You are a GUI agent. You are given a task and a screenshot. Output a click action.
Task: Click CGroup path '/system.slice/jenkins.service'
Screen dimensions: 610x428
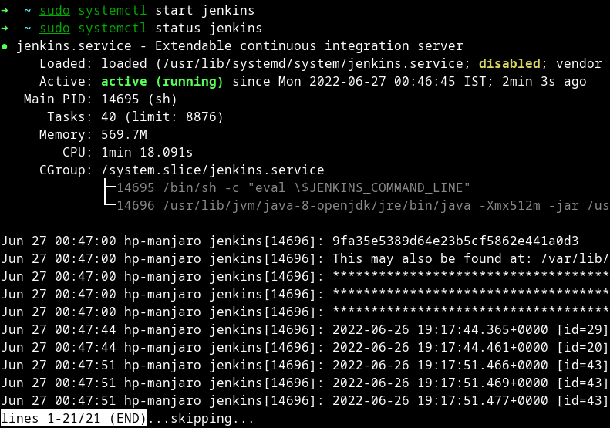(212, 170)
